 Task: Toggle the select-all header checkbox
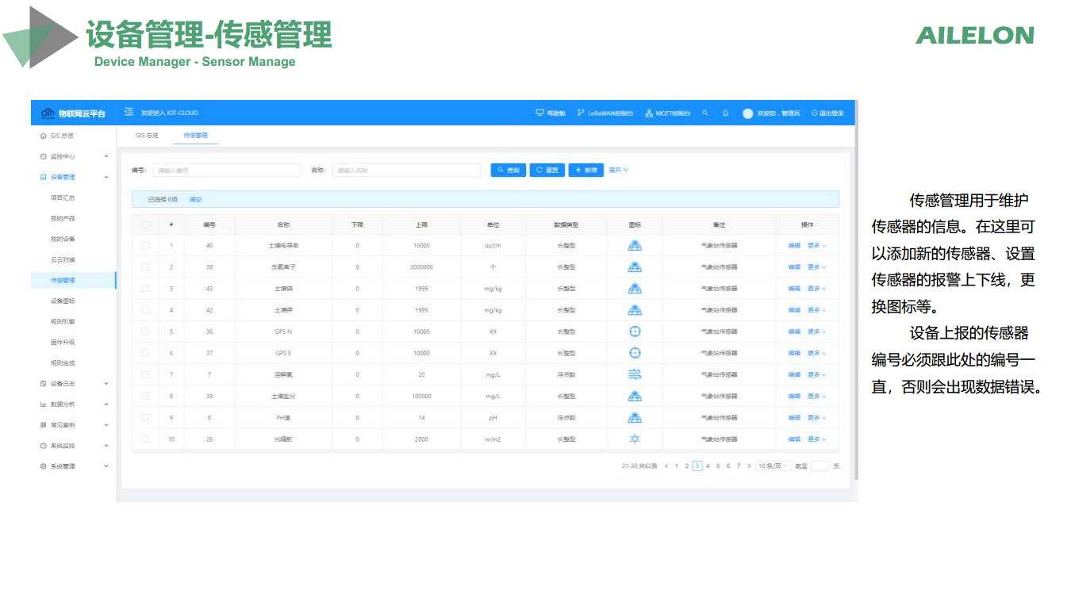pyautogui.click(x=145, y=224)
